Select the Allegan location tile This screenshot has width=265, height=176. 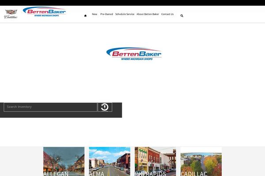click(x=64, y=161)
